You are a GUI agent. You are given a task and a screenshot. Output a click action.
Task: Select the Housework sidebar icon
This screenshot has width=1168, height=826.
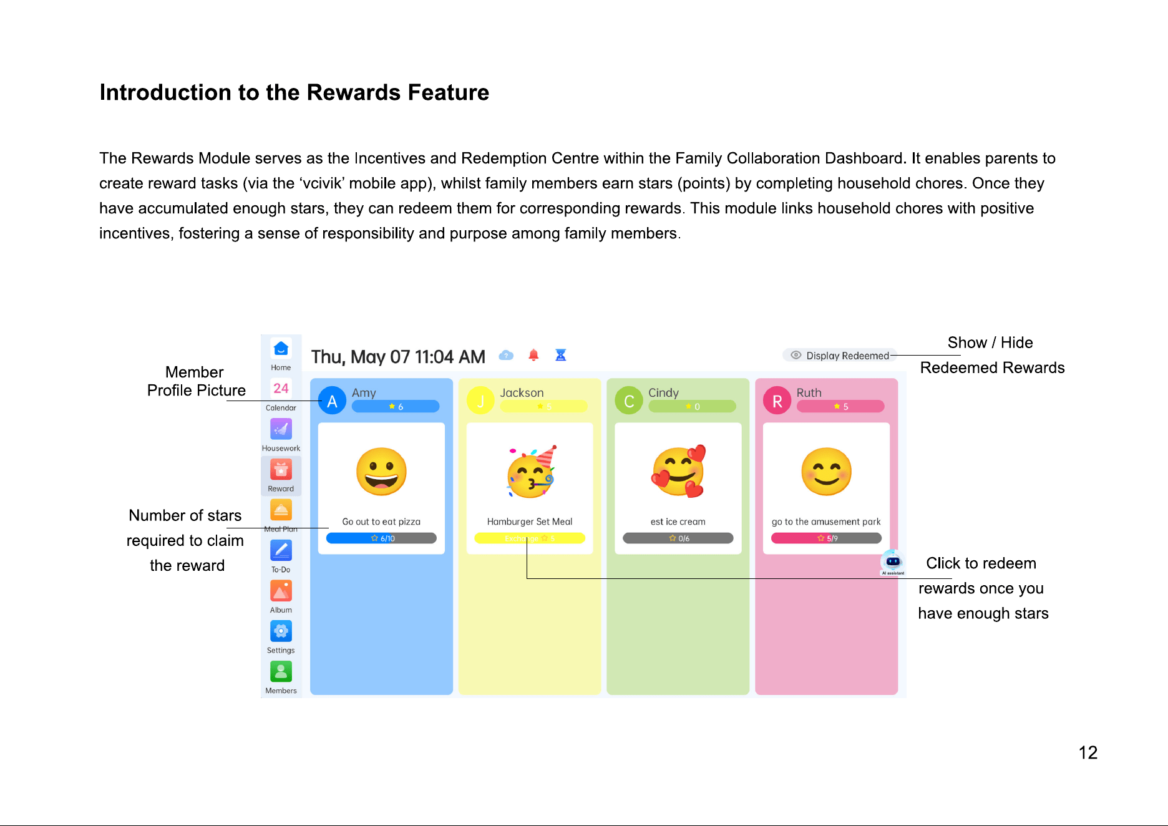[x=281, y=429]
